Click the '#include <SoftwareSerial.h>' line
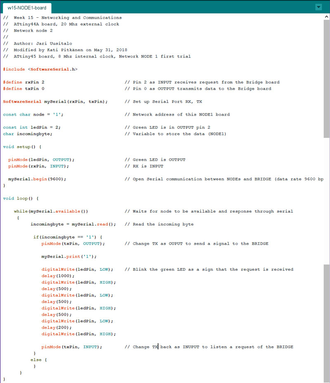This screenshot has height=383, width=330. (x=40, y=69)
